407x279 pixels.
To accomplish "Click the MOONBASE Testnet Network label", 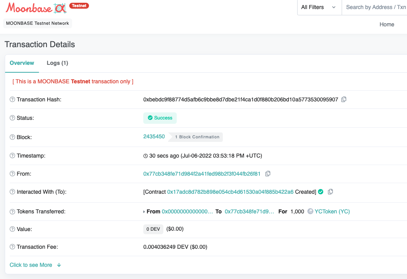I will (37, 23).
